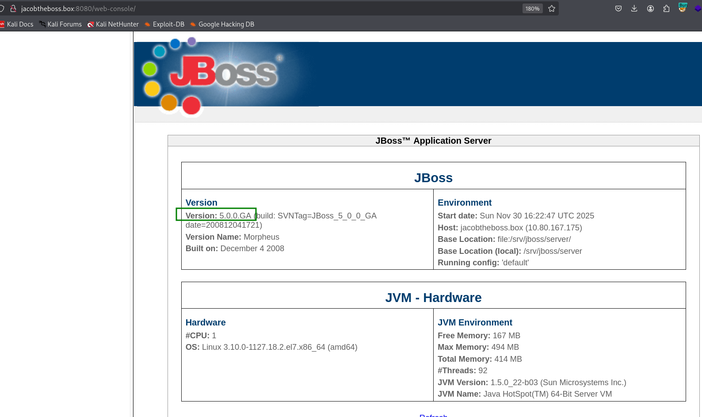The height and width of the screenshot is (417, 702).
Task: Click the JBoss Application Server title bar
Action: 433,141
